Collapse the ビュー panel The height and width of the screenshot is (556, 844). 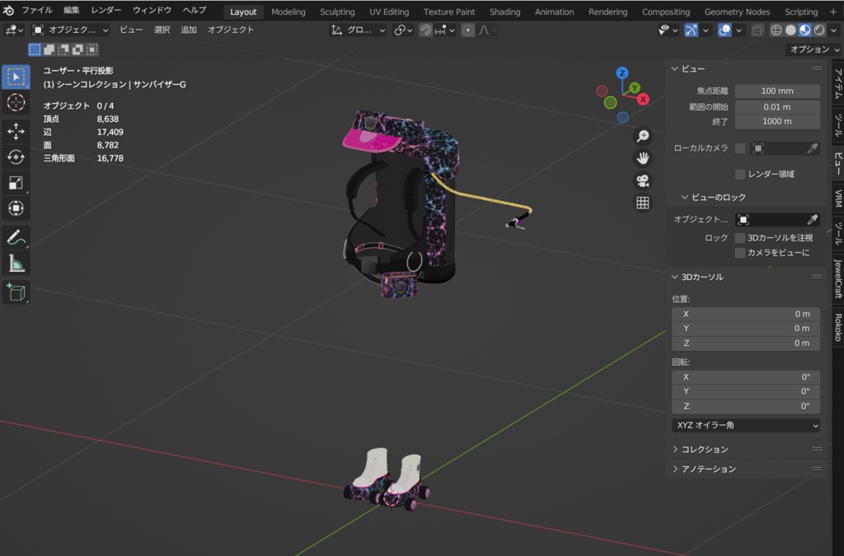point(674,69)
